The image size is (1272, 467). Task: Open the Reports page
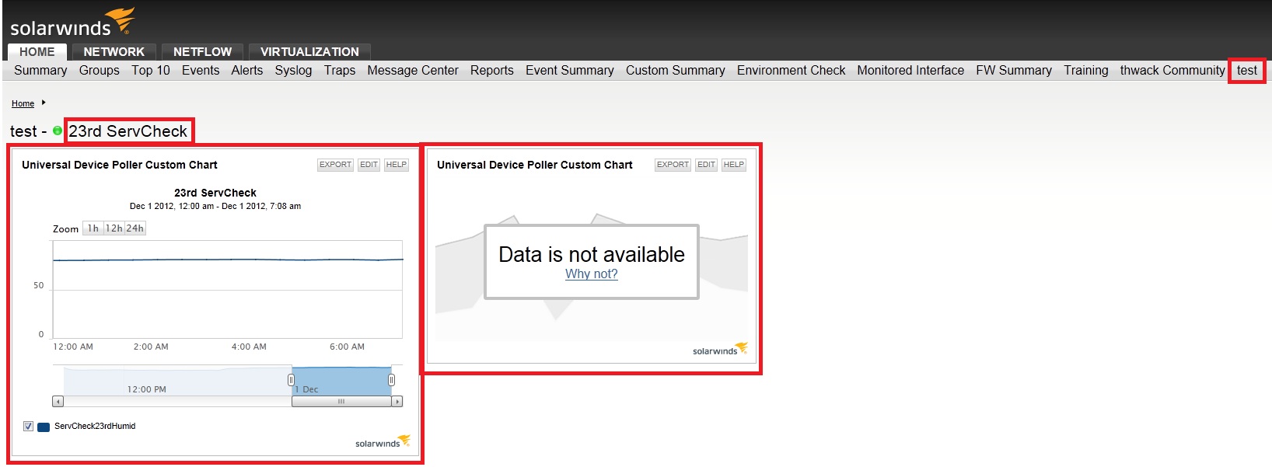tap(492, 70)
